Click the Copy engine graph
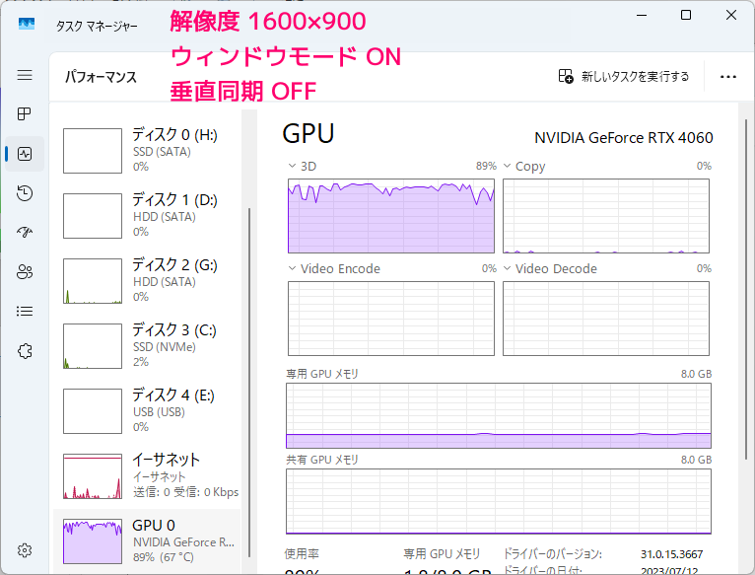This screenshot has width=755, height=575. click(x=606, y=216)
